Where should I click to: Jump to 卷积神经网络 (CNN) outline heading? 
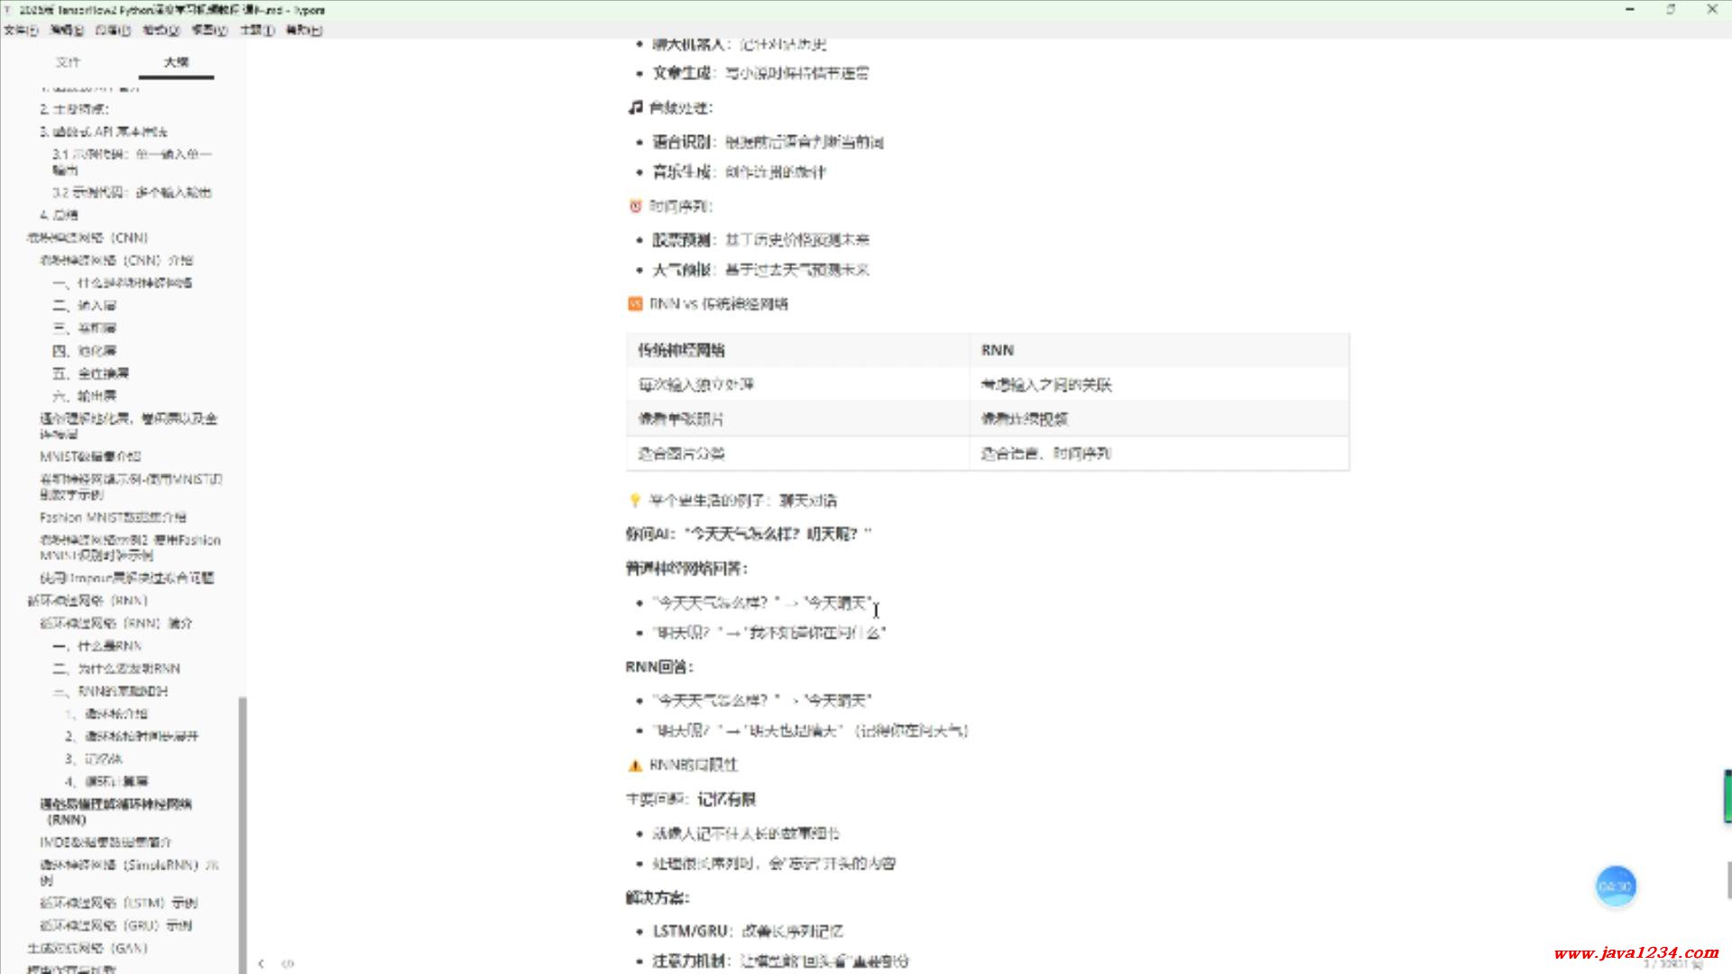88,238
